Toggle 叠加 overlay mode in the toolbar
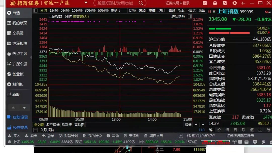Screen dimensions: 272x153 click(142, 11)
